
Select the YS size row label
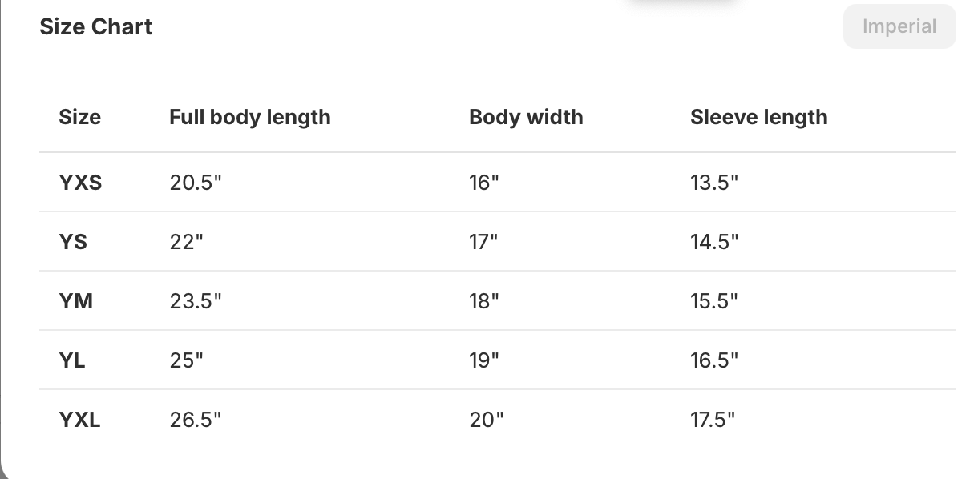[x=73, y=242]
